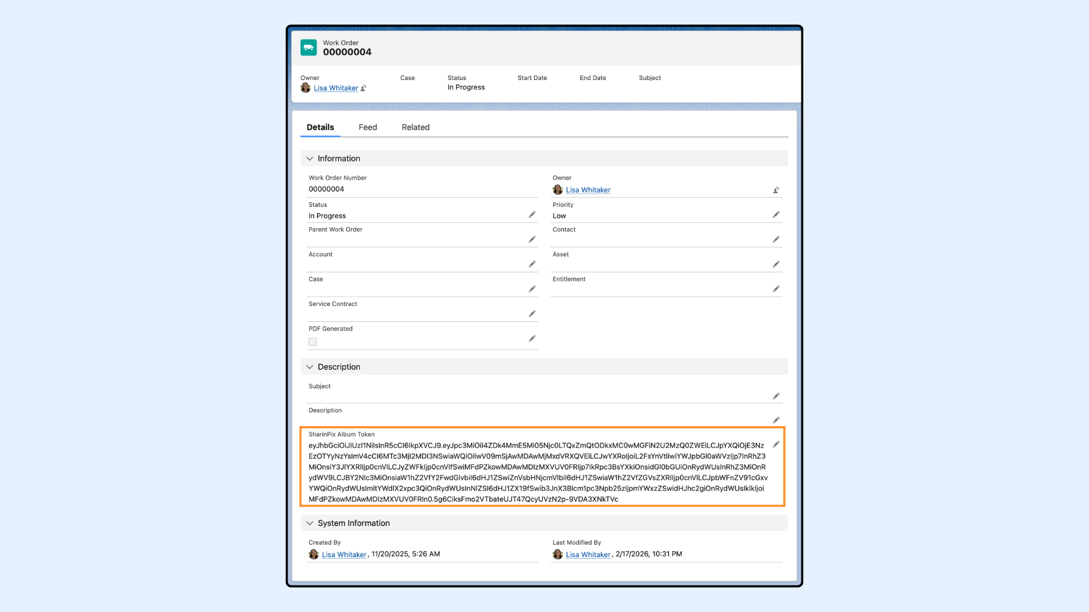The width and height of the screenshot is (1089, 612).
Task: Edit the Service Contract pencil icon
Action: (x=532, y=314)
